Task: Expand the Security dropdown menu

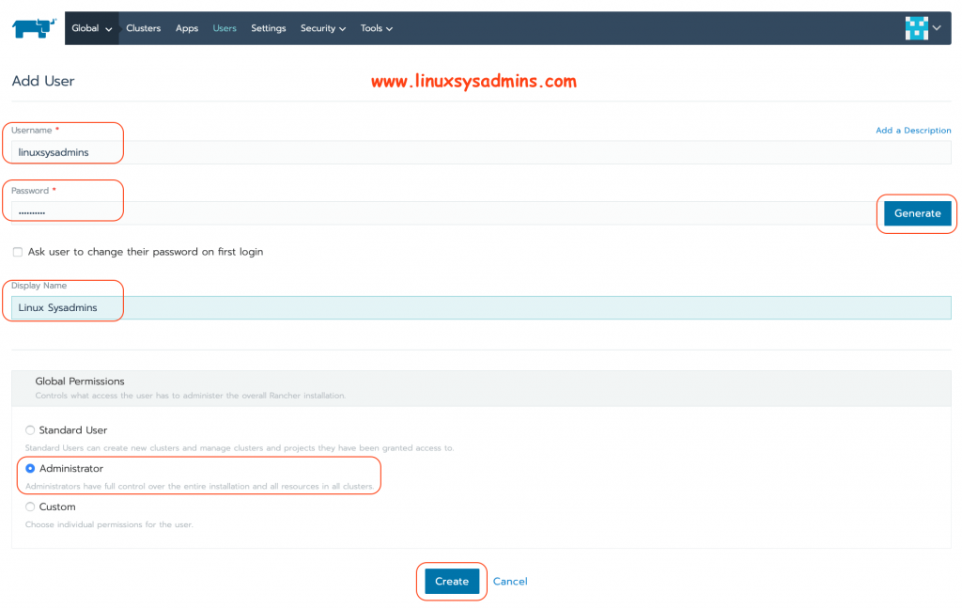Action: [323, 28]
